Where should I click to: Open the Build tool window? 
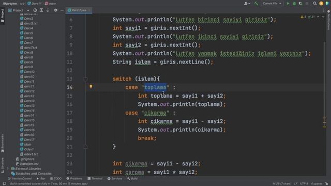click(132, 179)
